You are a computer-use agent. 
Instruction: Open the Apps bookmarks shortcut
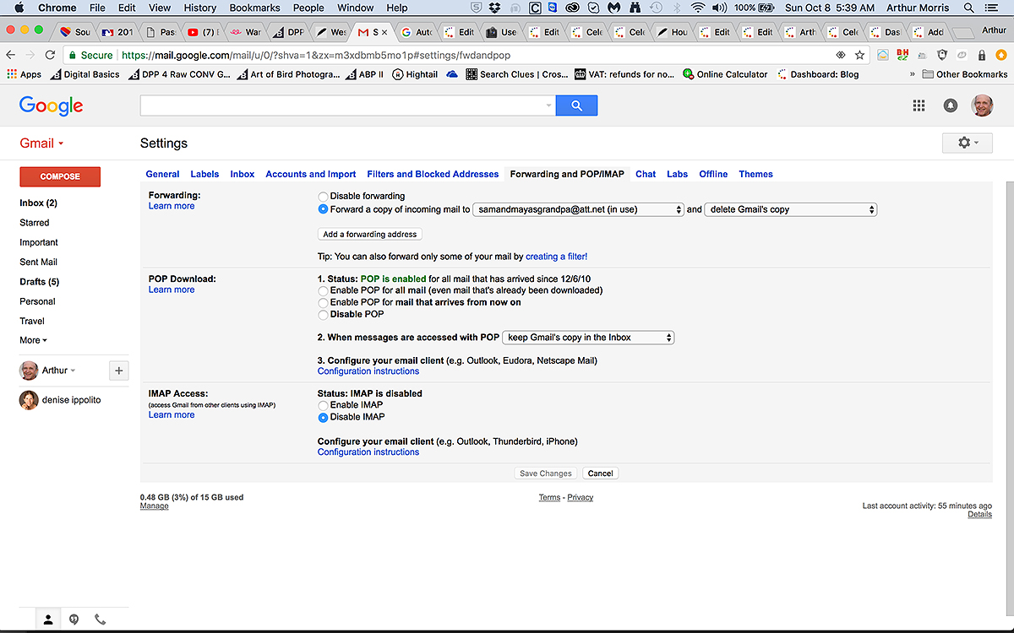(x=24, y=74)
